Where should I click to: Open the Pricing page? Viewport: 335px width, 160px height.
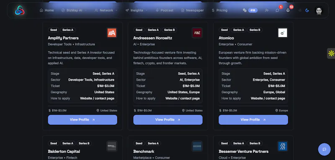(x=219, y=10)
